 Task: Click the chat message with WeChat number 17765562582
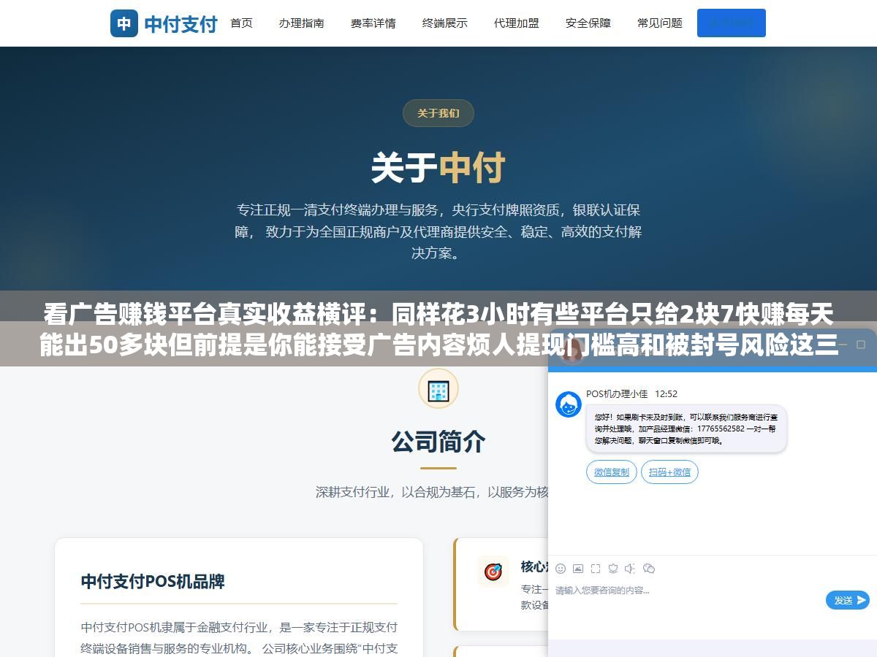click(686, 429)
